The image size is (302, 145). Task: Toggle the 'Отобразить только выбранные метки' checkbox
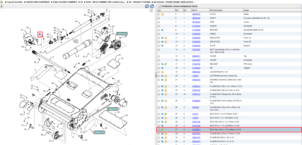(x=159, y=6)
